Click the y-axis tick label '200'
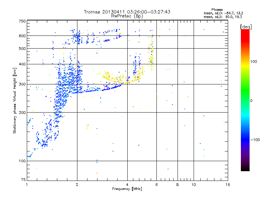268x201 pixels. pyautogui.click(x=22, y=113)
